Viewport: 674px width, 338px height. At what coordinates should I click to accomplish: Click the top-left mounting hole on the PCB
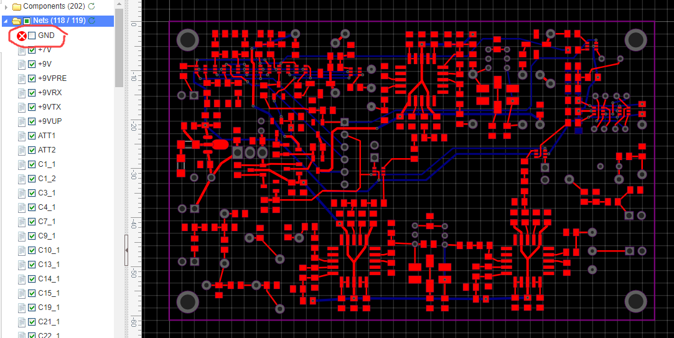point(187,40)
